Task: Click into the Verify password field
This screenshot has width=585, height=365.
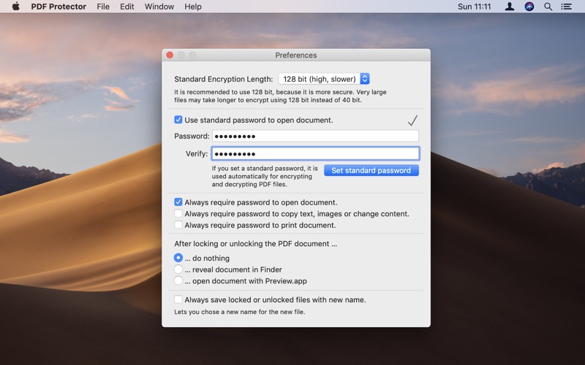Action: [x=315, y=153]
